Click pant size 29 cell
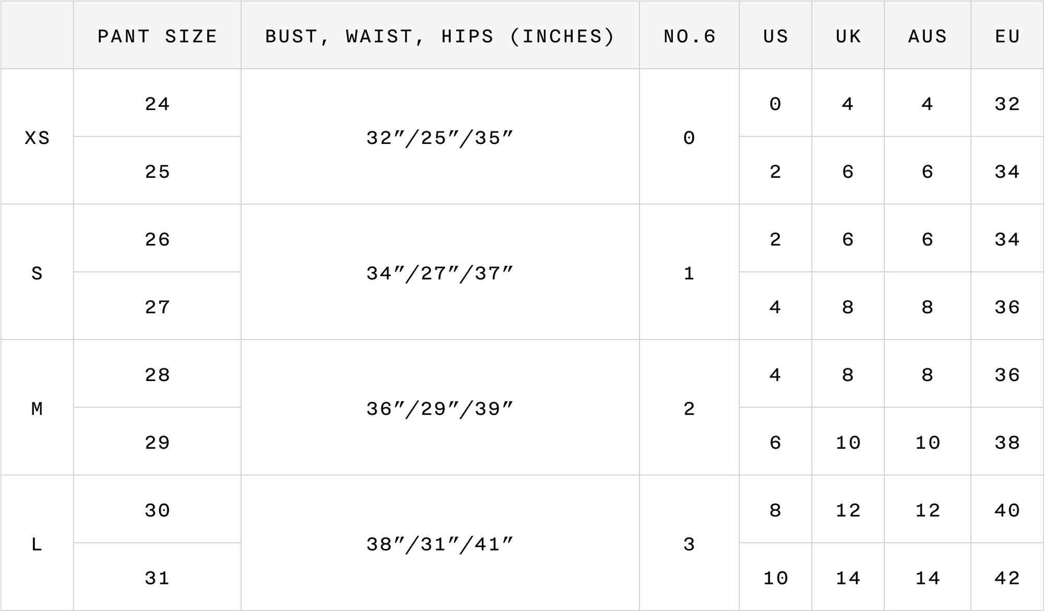This screenshot has height=611, width=1044. pyautogui.click(x=157, y=443)
